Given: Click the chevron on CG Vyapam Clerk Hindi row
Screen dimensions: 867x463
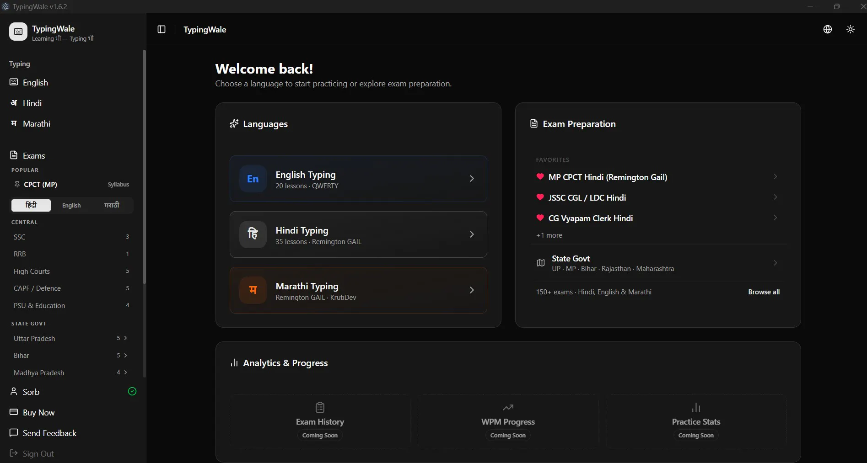Looking at the screenshot, I should tap(775, 218).
